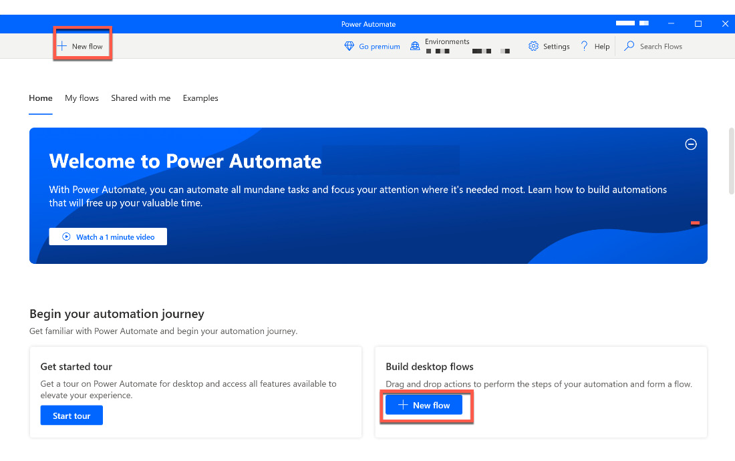This screenshot has height=461, width=735.
Task: Click the "Get started tour" card title
Action: 76,366
